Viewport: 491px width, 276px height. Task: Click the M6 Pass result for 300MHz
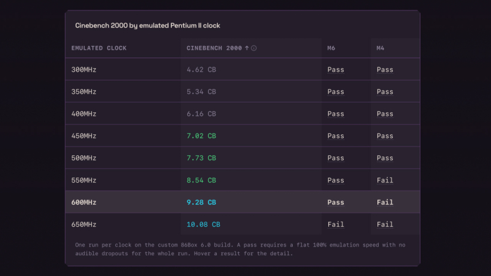pyautogui.click(x=336, y=69)
